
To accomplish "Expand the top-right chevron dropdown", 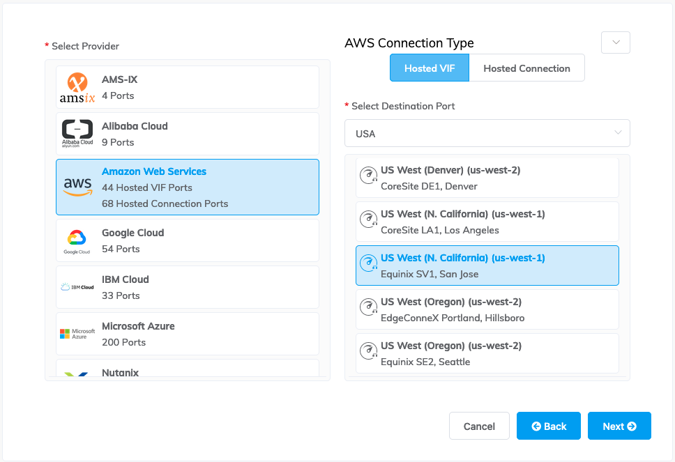I will pos(616,43).
